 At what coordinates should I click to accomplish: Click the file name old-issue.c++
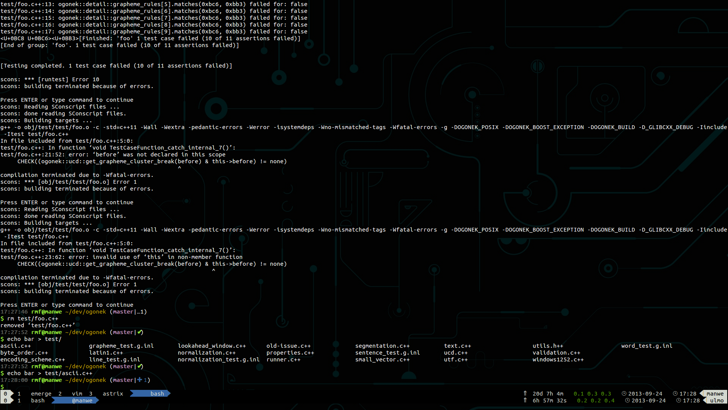(289, 346)
